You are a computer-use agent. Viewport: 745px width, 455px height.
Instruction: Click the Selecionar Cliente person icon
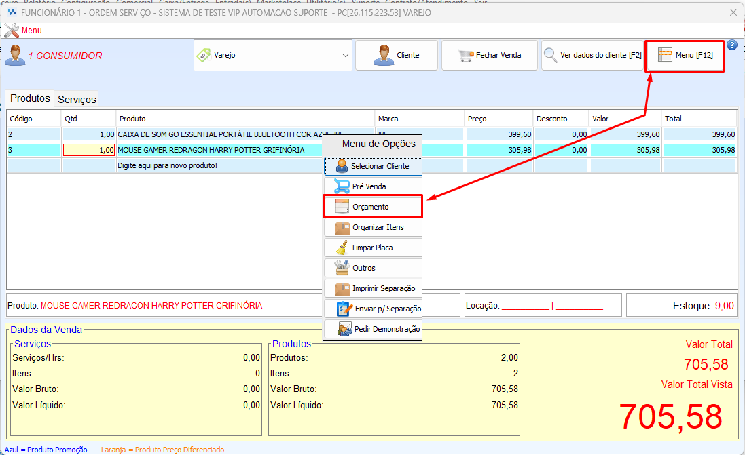coord(342,166)
